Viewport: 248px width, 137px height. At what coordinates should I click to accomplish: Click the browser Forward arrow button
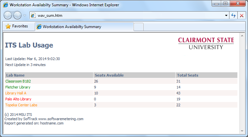point(17,16)
